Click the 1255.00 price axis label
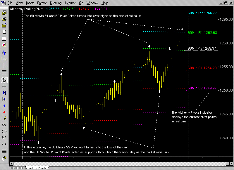Image resolution: width=234 pixels, height=170 pixels. coord(226,67)
